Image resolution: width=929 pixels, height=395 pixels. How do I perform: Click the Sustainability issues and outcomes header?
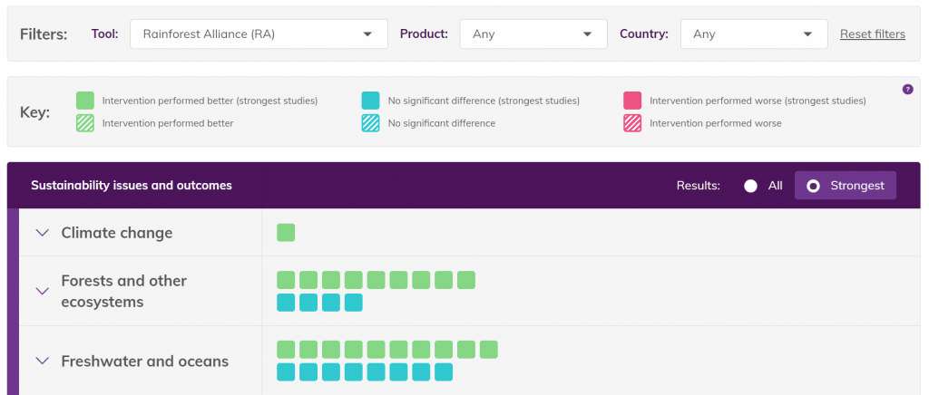pyautogui.click(x=132, y=186)
